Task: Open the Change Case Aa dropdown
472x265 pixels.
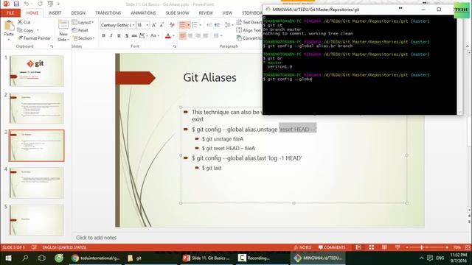Action: point(155,36)
